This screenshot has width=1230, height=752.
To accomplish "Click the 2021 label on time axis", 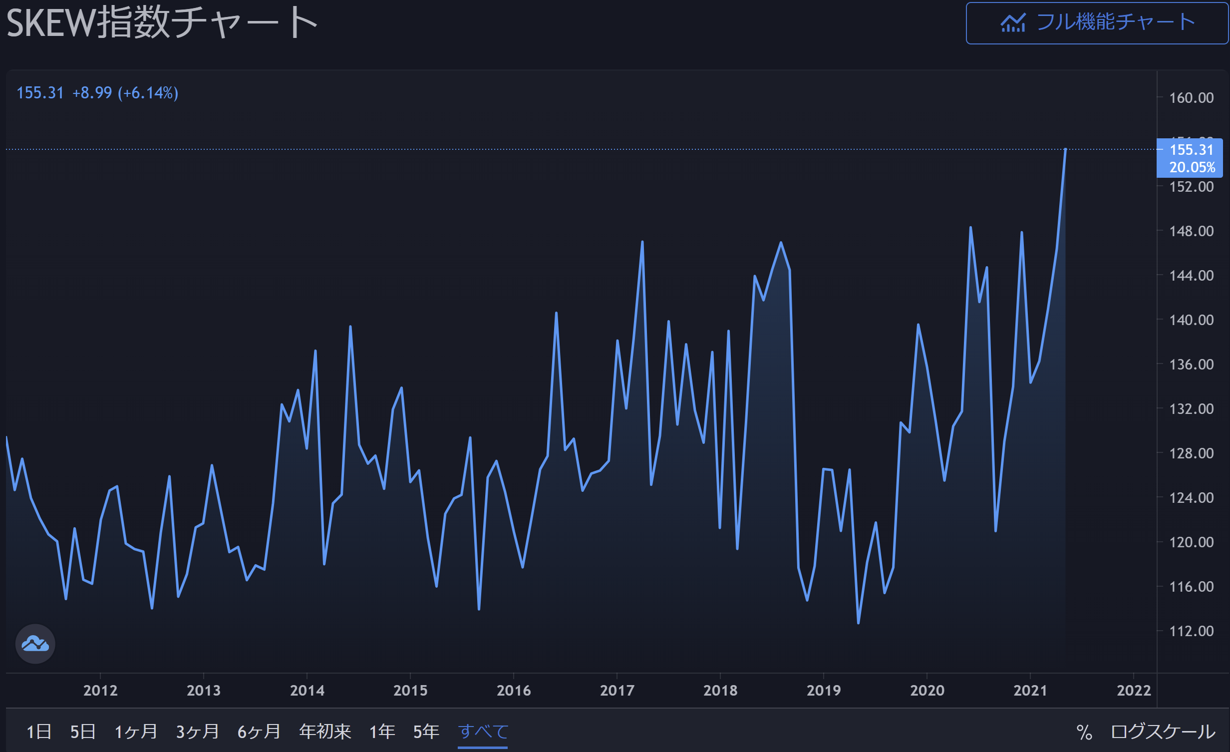I will click(x=1030, y=690).
